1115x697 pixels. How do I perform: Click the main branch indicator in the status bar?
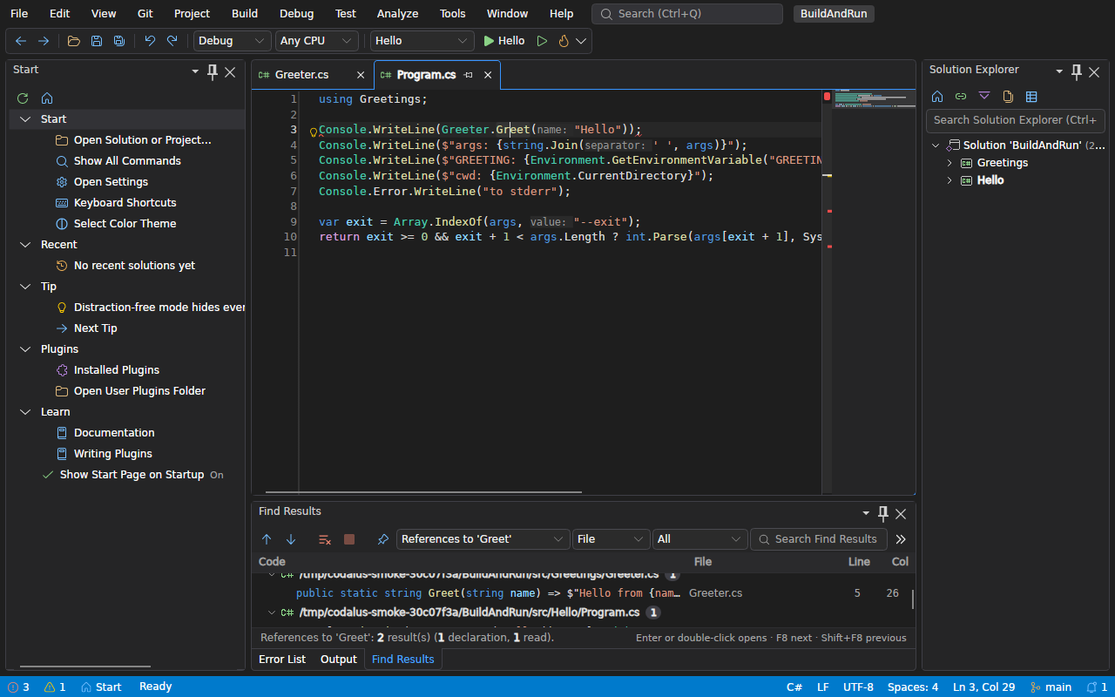(1051, 687)
